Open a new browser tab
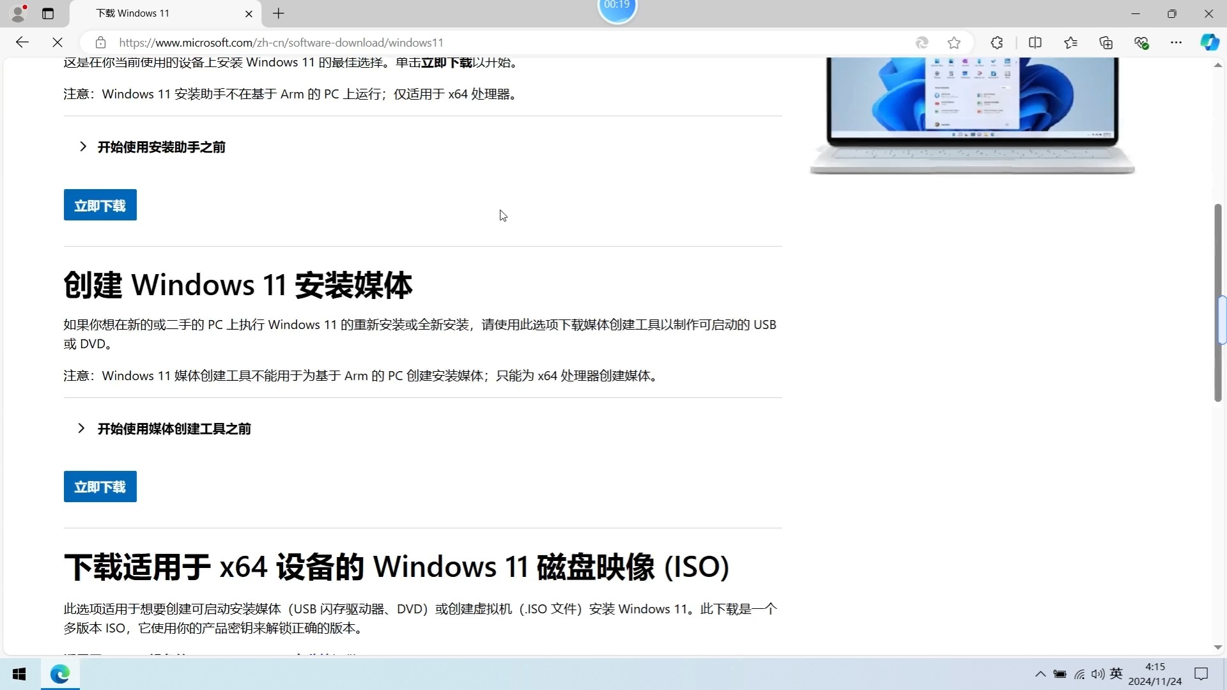 coord(279,13)
